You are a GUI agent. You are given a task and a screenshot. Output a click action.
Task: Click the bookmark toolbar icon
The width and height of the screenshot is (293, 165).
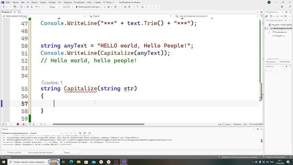point(142,7)
